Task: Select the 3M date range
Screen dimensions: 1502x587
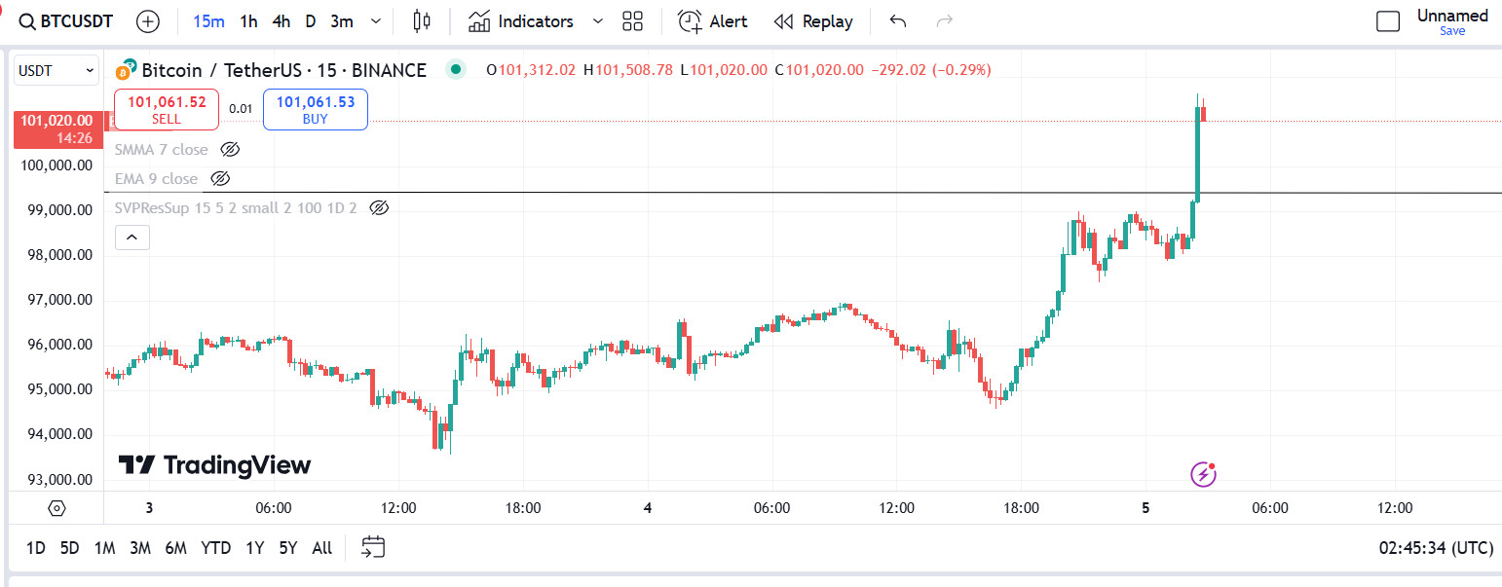Action: click(140, 548)
